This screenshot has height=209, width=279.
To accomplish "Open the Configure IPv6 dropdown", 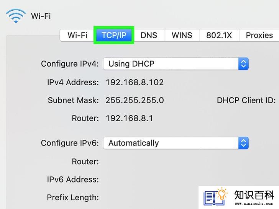I will [x=176, y=143].
